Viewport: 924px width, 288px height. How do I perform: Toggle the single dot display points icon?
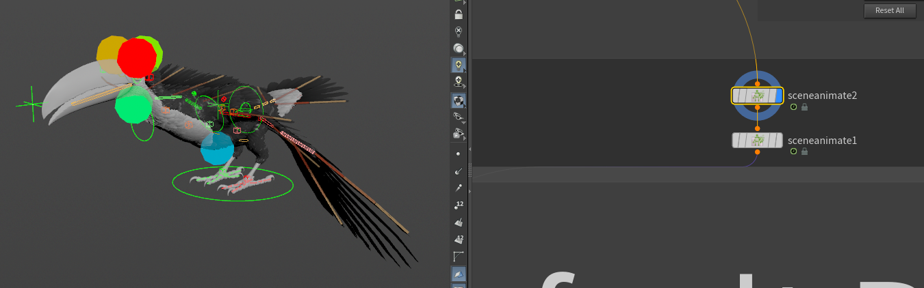click(x=459, y=154)
